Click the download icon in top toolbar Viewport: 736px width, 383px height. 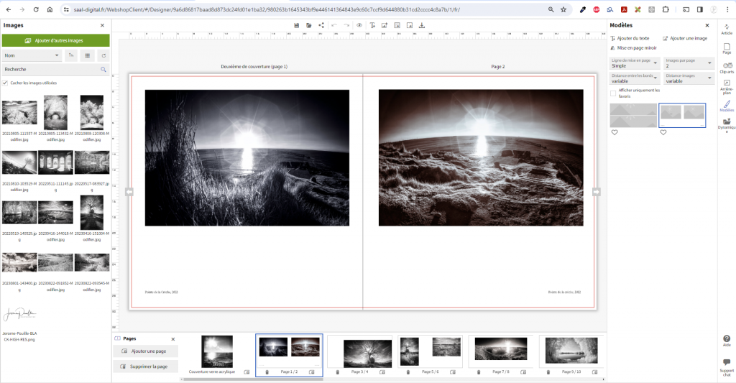(x=422, y=25)
